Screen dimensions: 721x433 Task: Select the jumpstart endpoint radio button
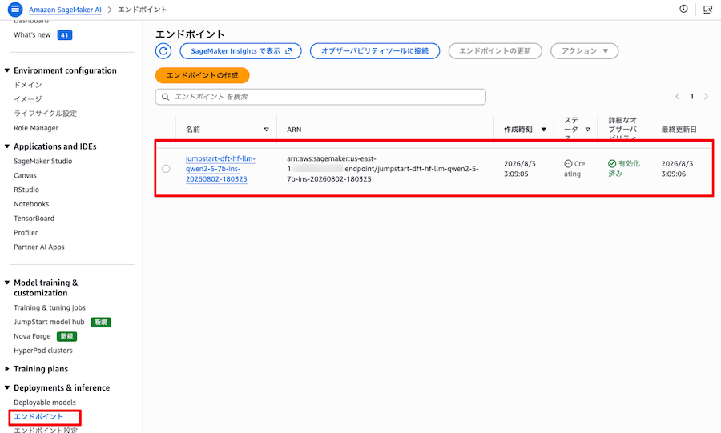[166, 169]
